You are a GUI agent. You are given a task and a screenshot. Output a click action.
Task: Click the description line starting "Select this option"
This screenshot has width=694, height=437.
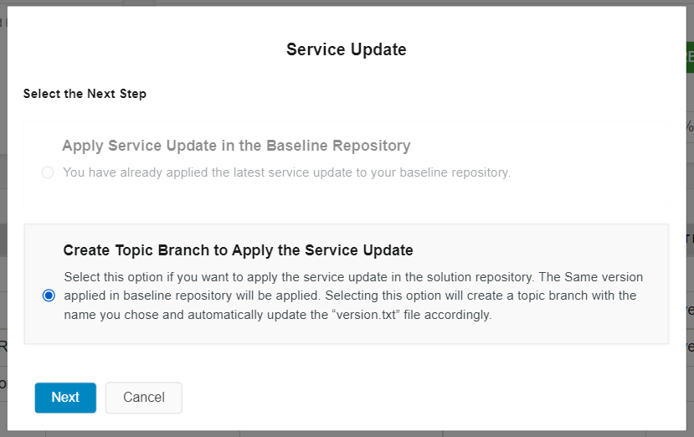click(x=353, y=276)
